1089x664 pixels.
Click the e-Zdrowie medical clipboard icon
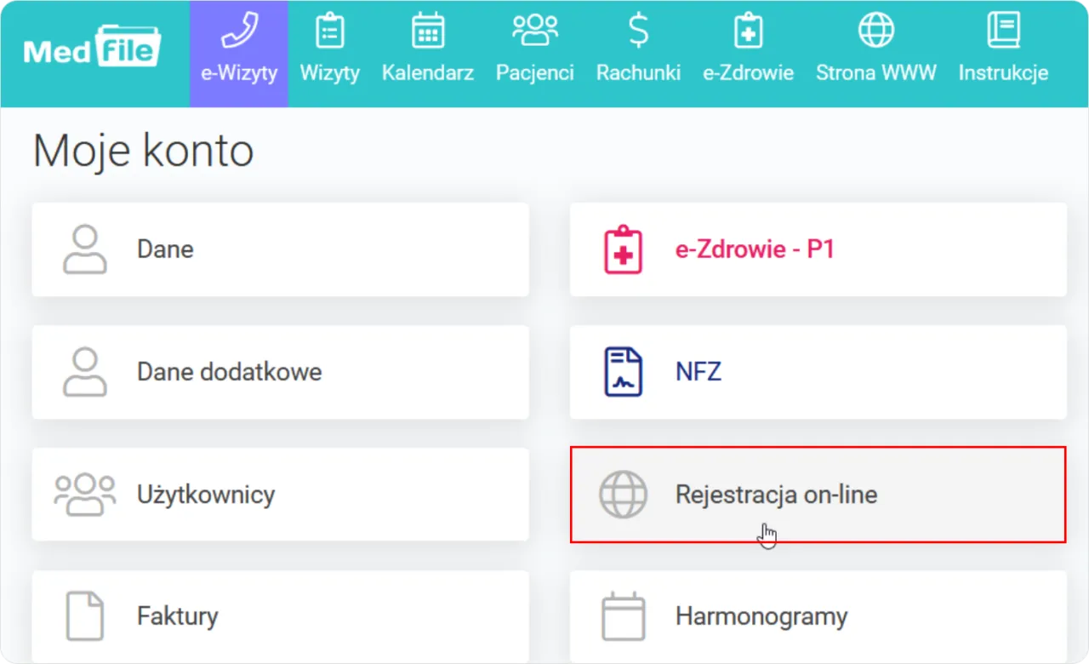pyautogui.click(x=748, y=31)
